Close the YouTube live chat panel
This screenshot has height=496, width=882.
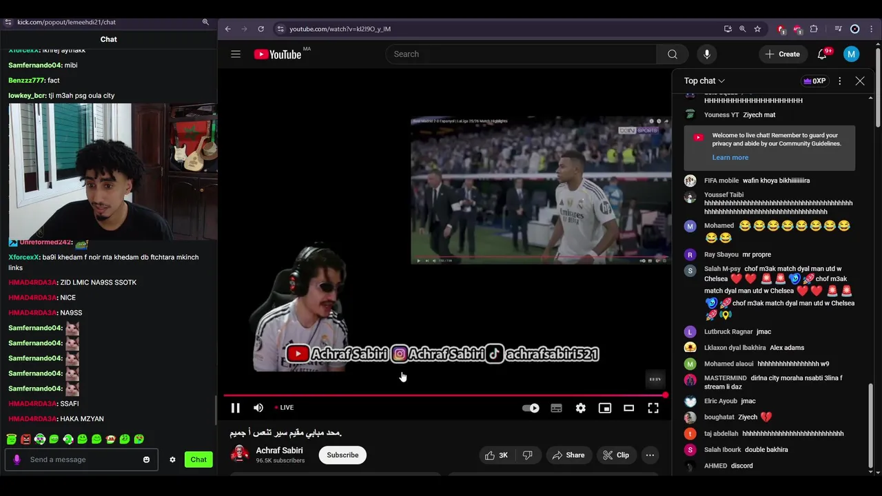(860, 81)
